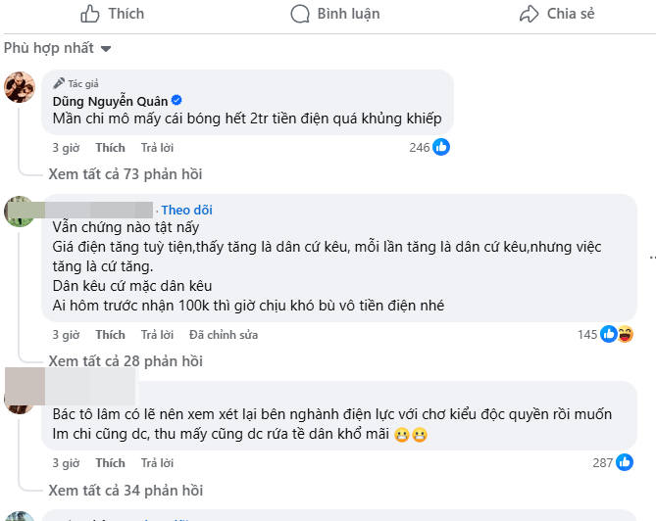Reply to Dũng Nguyễn Quân's comment
Viewport: 656px width, 521px height.
click(157, 148)
